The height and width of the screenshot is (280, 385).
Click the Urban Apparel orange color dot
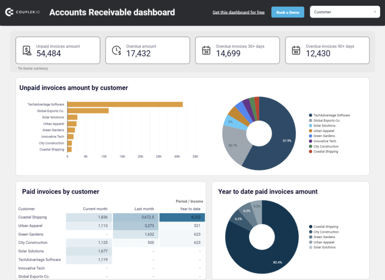pos(310,131)
